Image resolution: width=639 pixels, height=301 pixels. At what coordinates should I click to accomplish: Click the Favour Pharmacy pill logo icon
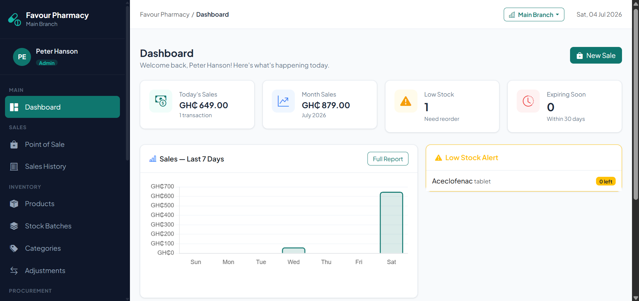click(15, 19)
